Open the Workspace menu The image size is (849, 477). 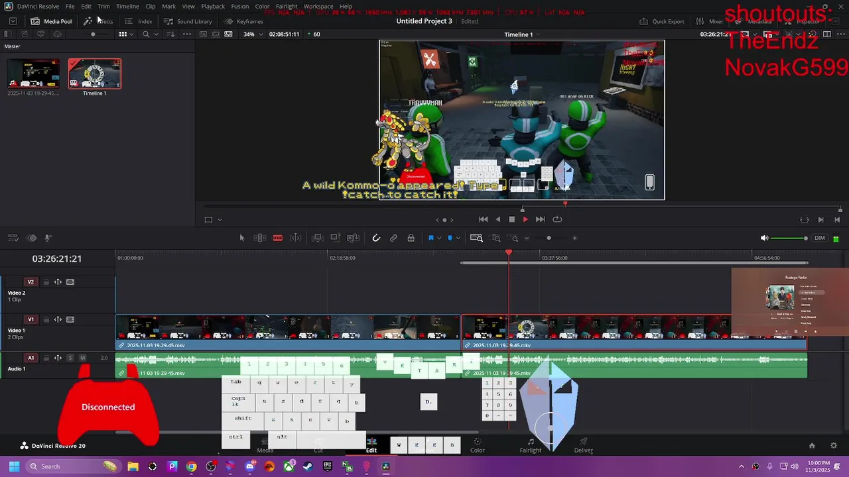coord(318,6)
